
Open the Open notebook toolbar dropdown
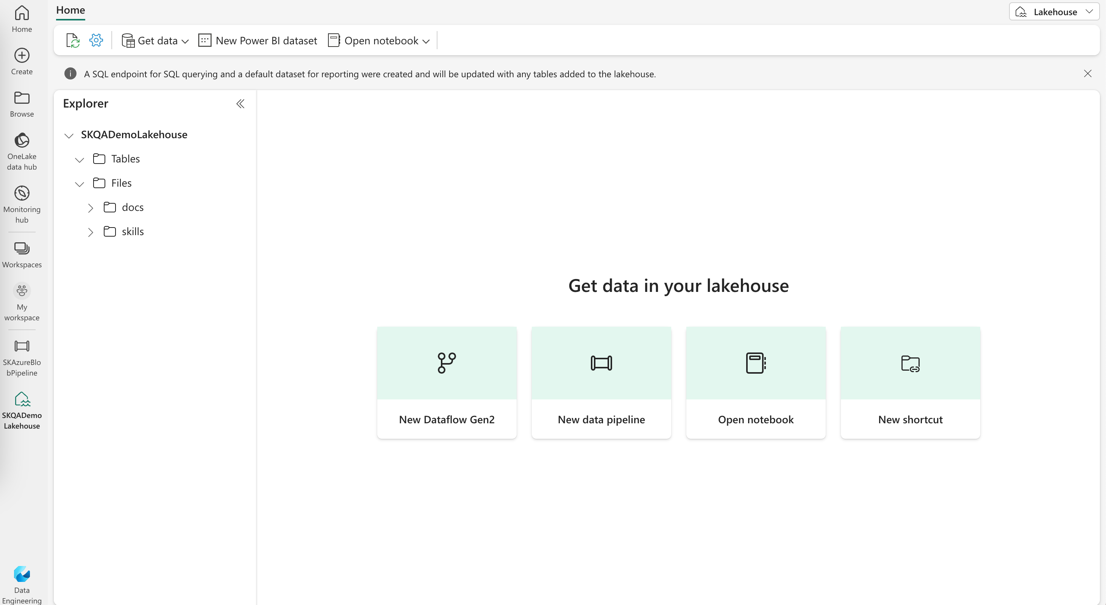pyautogui.click(x=379, y=41)
